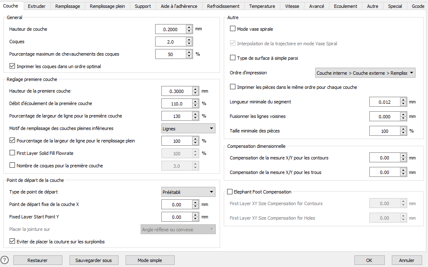The width and height of the screenshot is (428, 267).
Task: Decrease Coques value with down arrow
Action: click(189, 44)
